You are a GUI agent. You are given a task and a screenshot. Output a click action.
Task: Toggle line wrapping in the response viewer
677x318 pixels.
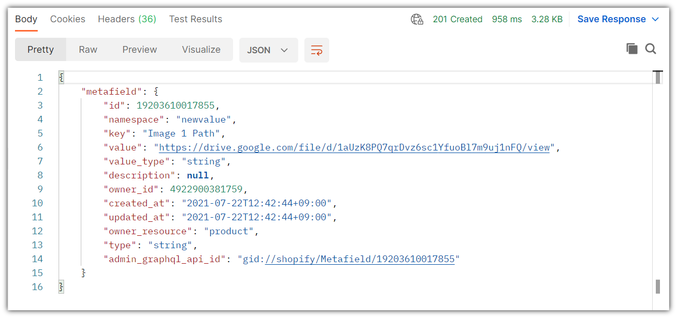(316, 50)
